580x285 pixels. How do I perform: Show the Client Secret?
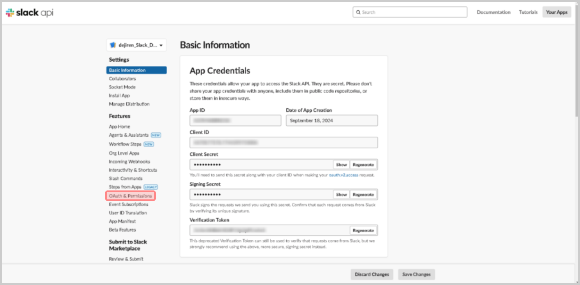pos(341,165)
